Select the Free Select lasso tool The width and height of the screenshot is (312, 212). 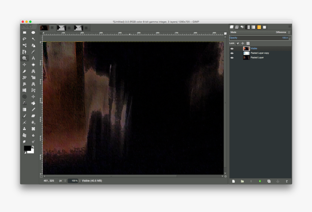click(x=24, y=39)
